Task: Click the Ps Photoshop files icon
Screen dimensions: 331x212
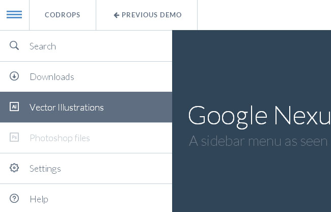Action: (14, 138)
